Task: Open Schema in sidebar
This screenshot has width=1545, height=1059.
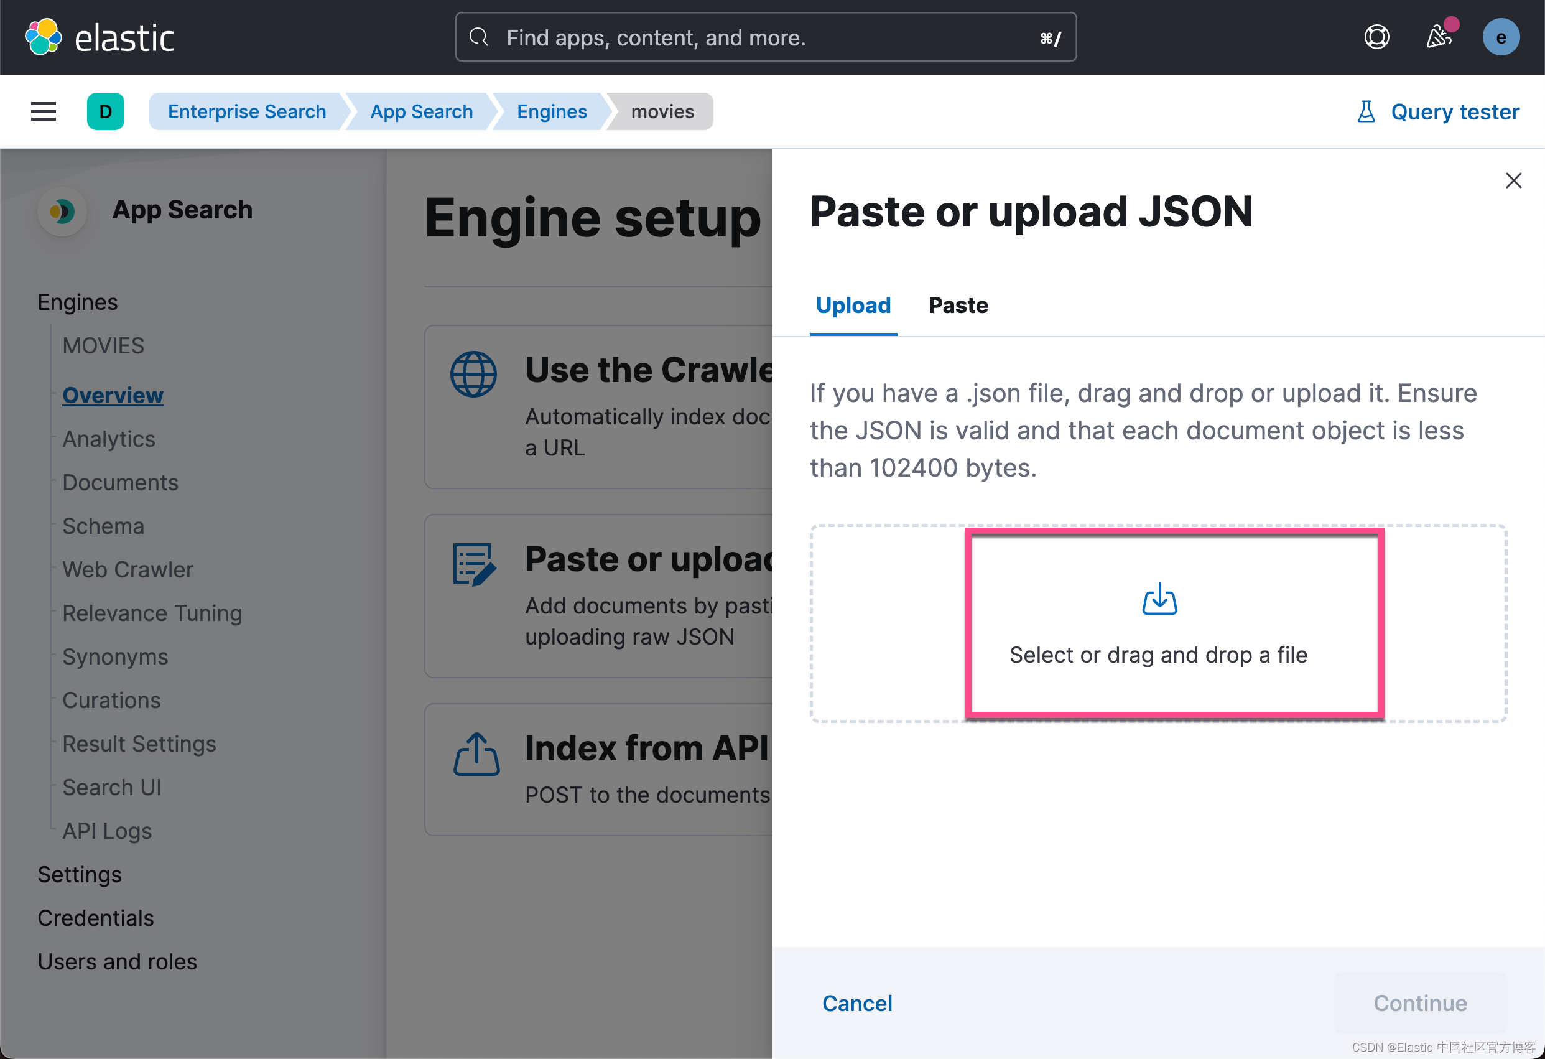Action: click(x=103, y=526)
